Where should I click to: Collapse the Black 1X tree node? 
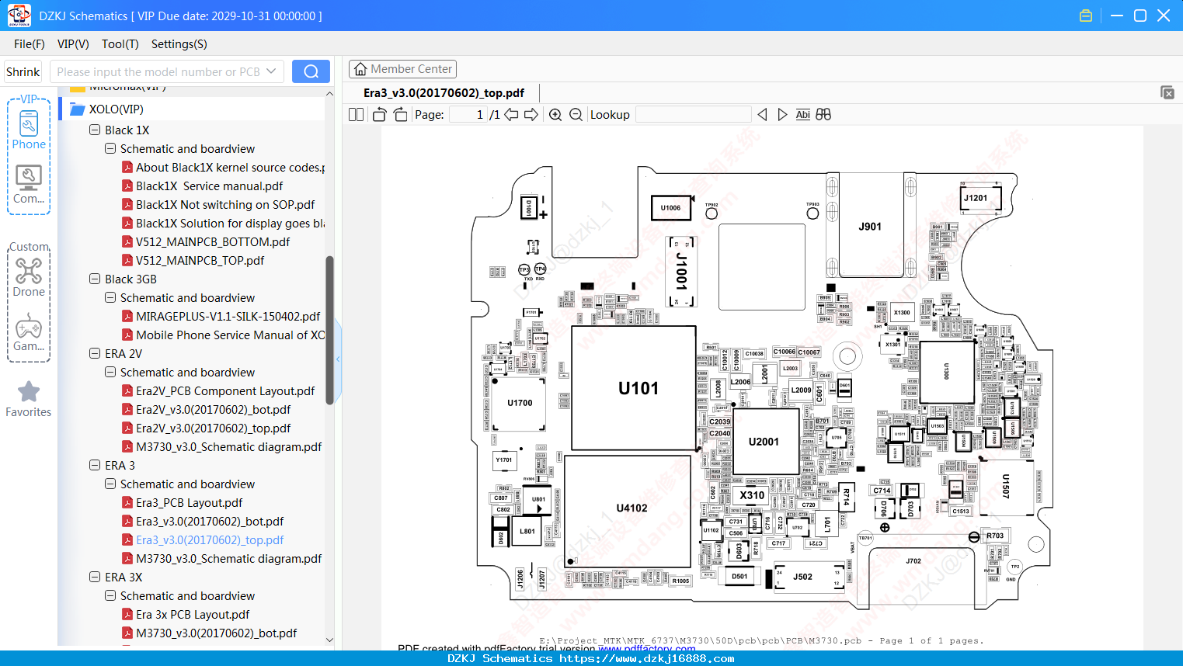click(x=95, y=130)
